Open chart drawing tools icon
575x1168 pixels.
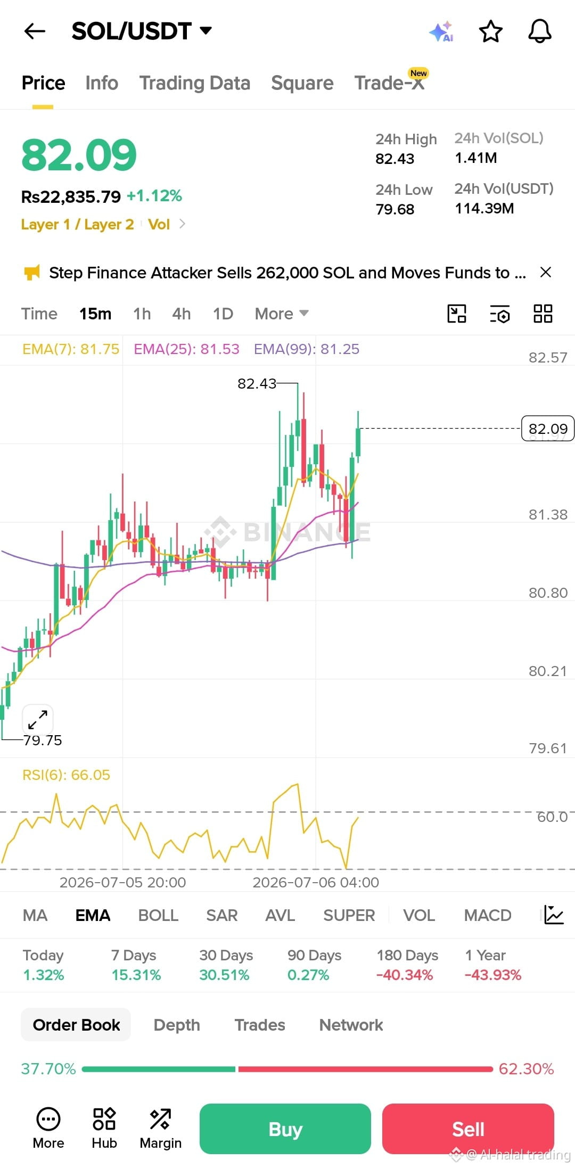(457, 314)
